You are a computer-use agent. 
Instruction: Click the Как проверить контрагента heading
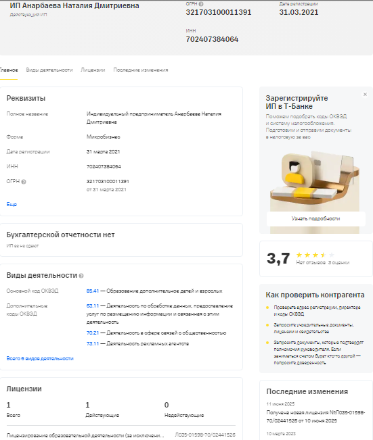pos(315,295)
